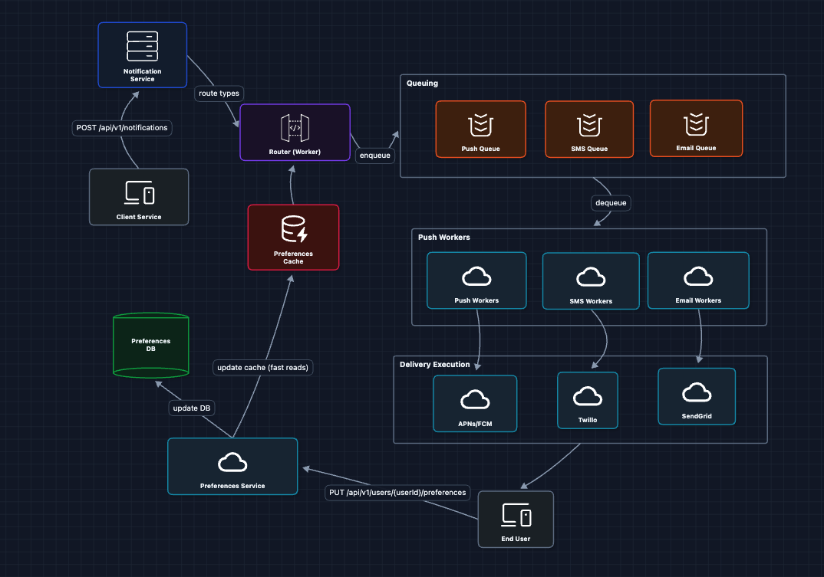
Task: Select the 'Delivery Execution' group title
Action: coord(434,364)
